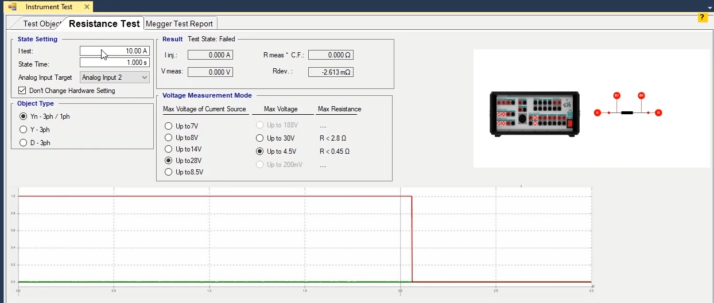This screenshot has width=714, height=303.
Task: Click the Instrument Test document tab icon
Action: pyautogui.click(x=12, y=7)
